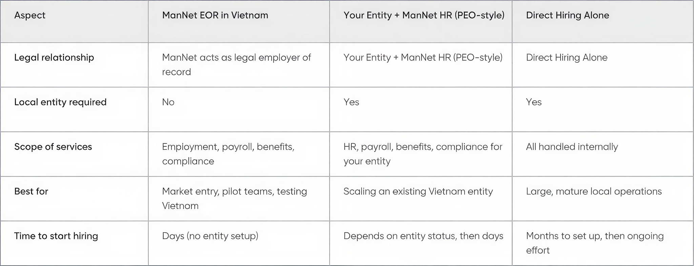Select the "Best for" row label
The height and width of the screenshot is (266, 694).
coord(31,191)
